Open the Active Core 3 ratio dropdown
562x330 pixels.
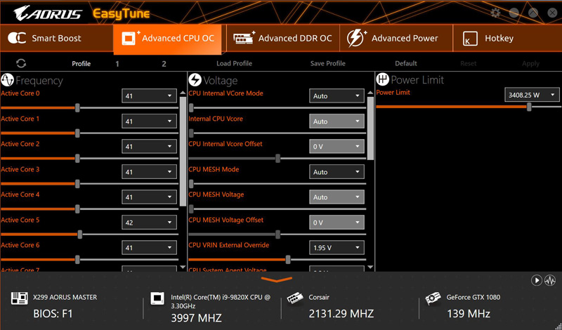pos(149,171)
